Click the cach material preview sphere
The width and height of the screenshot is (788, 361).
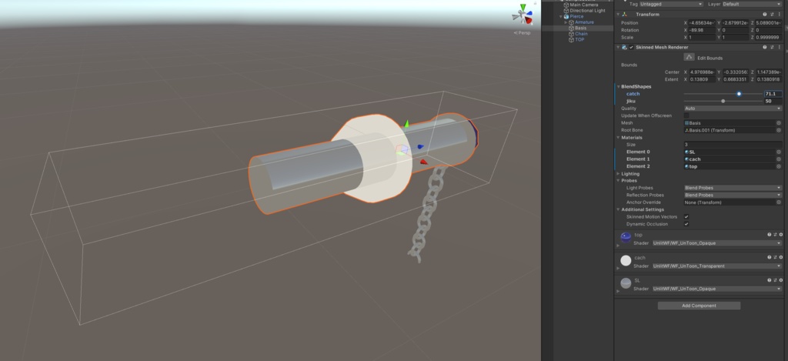pos(626,260)
